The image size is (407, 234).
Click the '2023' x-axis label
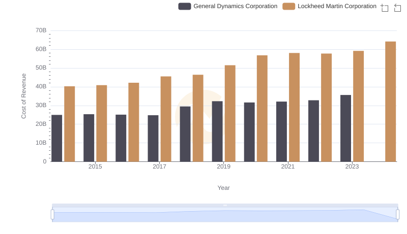point(352,166)
